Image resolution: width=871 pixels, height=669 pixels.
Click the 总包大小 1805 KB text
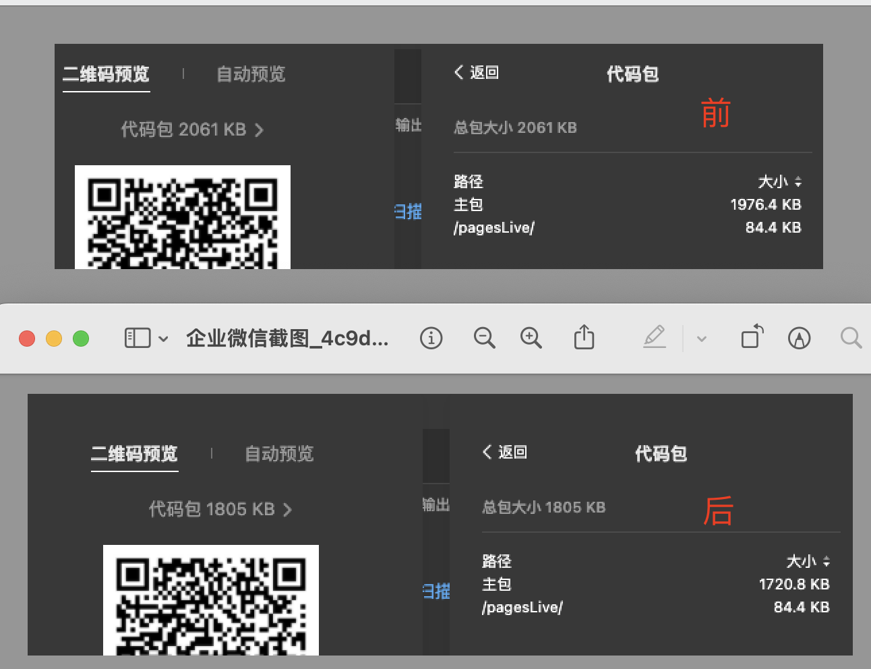[543, 507]
